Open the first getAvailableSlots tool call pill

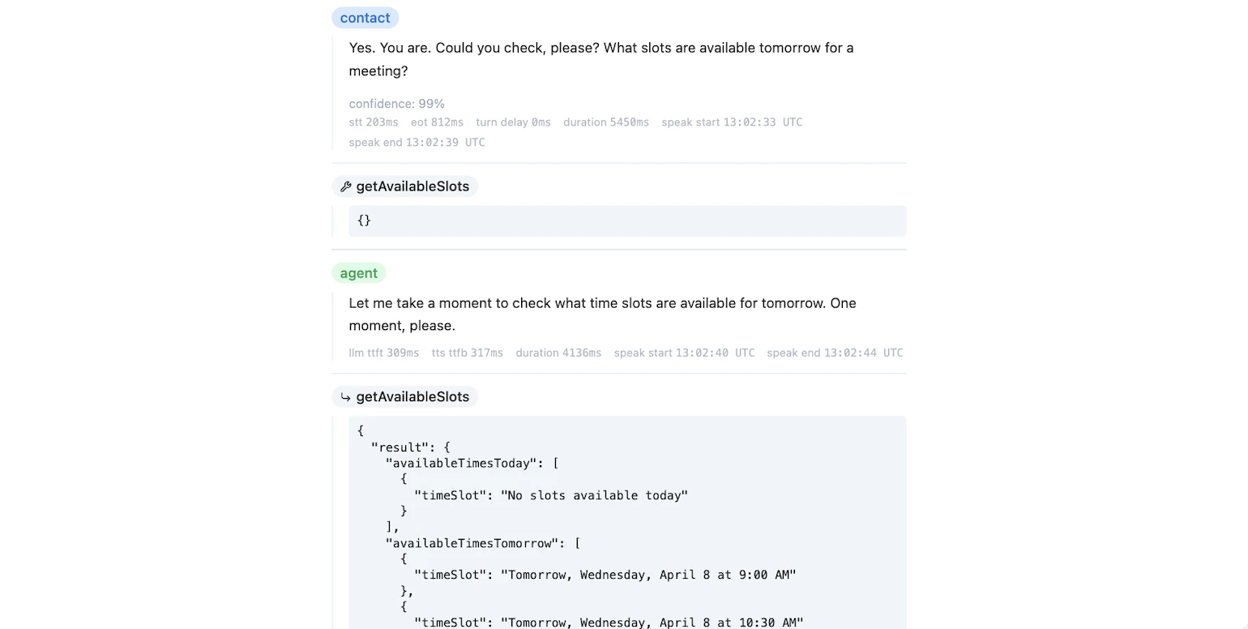tap(405, 186)
